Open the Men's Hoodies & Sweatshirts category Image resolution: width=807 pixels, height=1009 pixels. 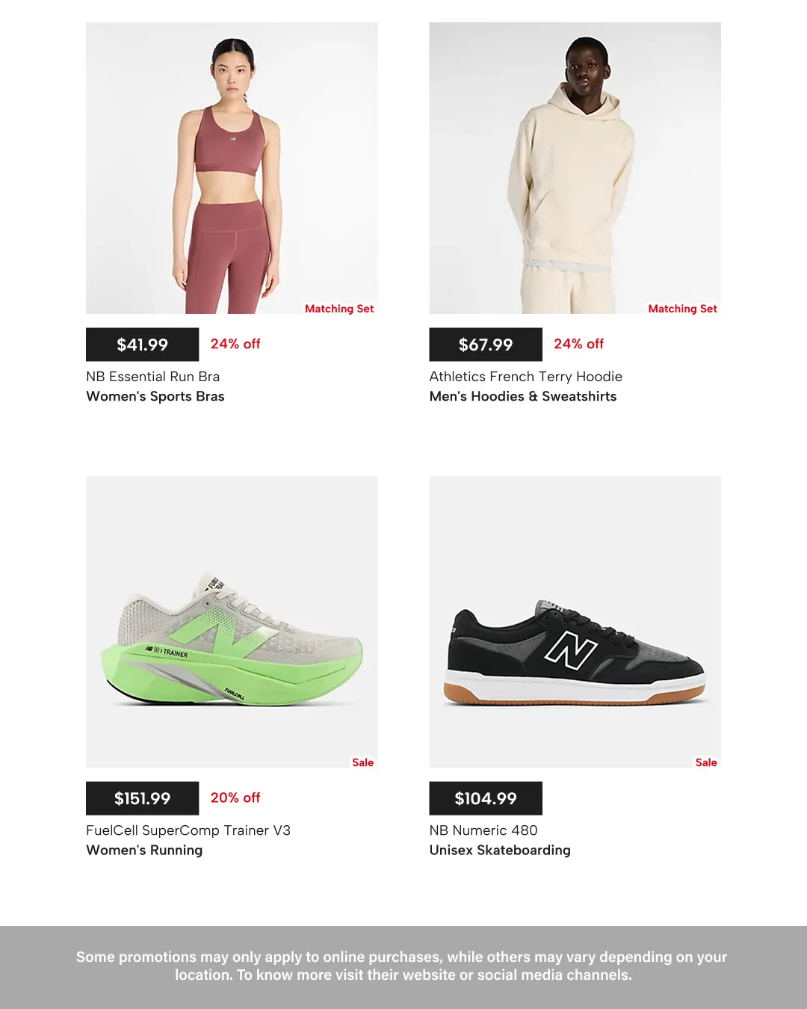[x=523, y=396]
